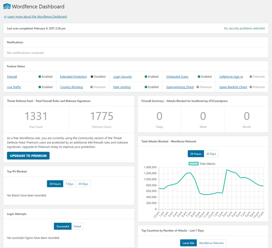Click the Firewall Summary heading
This screenshot has height=248, width=272.
tap(185, 101)
